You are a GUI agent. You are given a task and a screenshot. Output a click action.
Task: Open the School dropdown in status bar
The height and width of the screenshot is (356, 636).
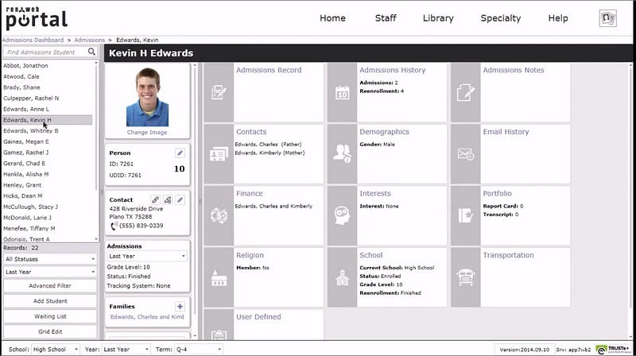point(55,349)
